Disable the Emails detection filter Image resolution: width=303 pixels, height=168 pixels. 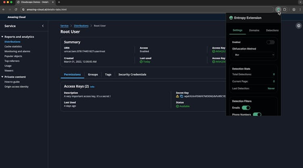(246, 108)
